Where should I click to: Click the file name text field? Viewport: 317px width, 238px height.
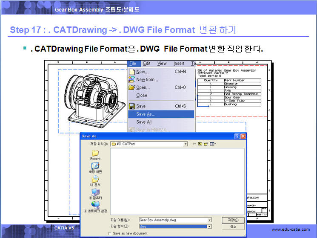pos(172,220)
